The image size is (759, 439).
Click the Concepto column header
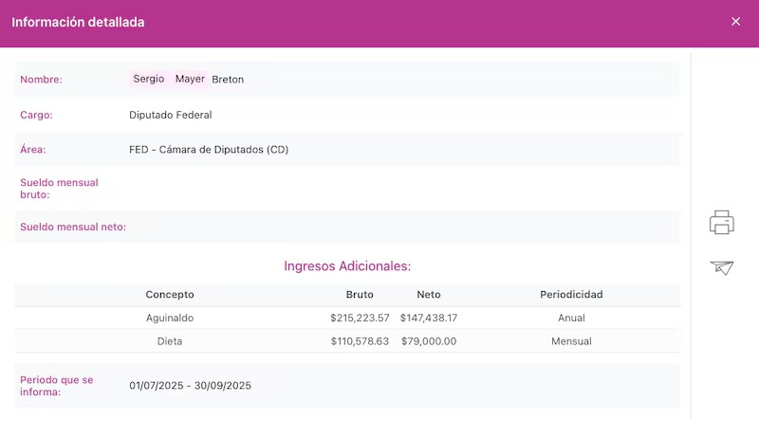[170, 295]
